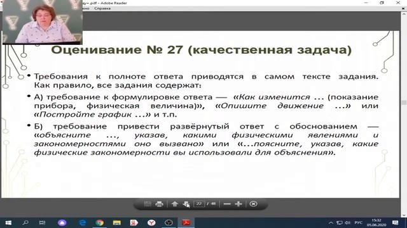Go to previous page with up arrow
Viewport: 407px width, 228px height.
(x=174, y=204)
